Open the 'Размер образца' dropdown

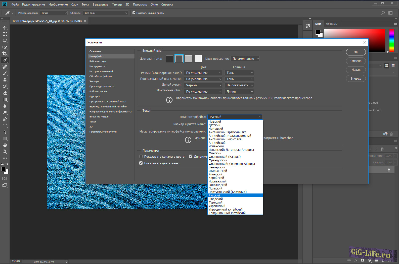pyautogui.click(x=54, y=13)
